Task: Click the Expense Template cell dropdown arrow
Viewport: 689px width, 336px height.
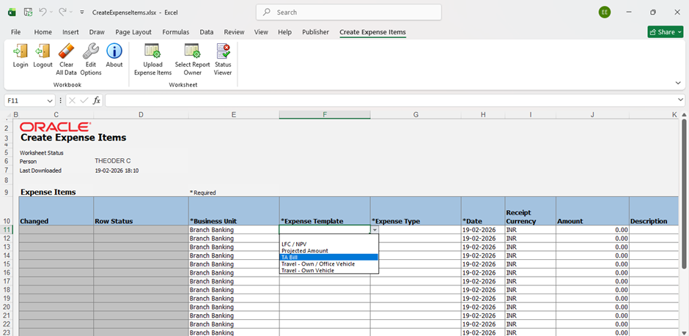Action: tap(375, 229)
